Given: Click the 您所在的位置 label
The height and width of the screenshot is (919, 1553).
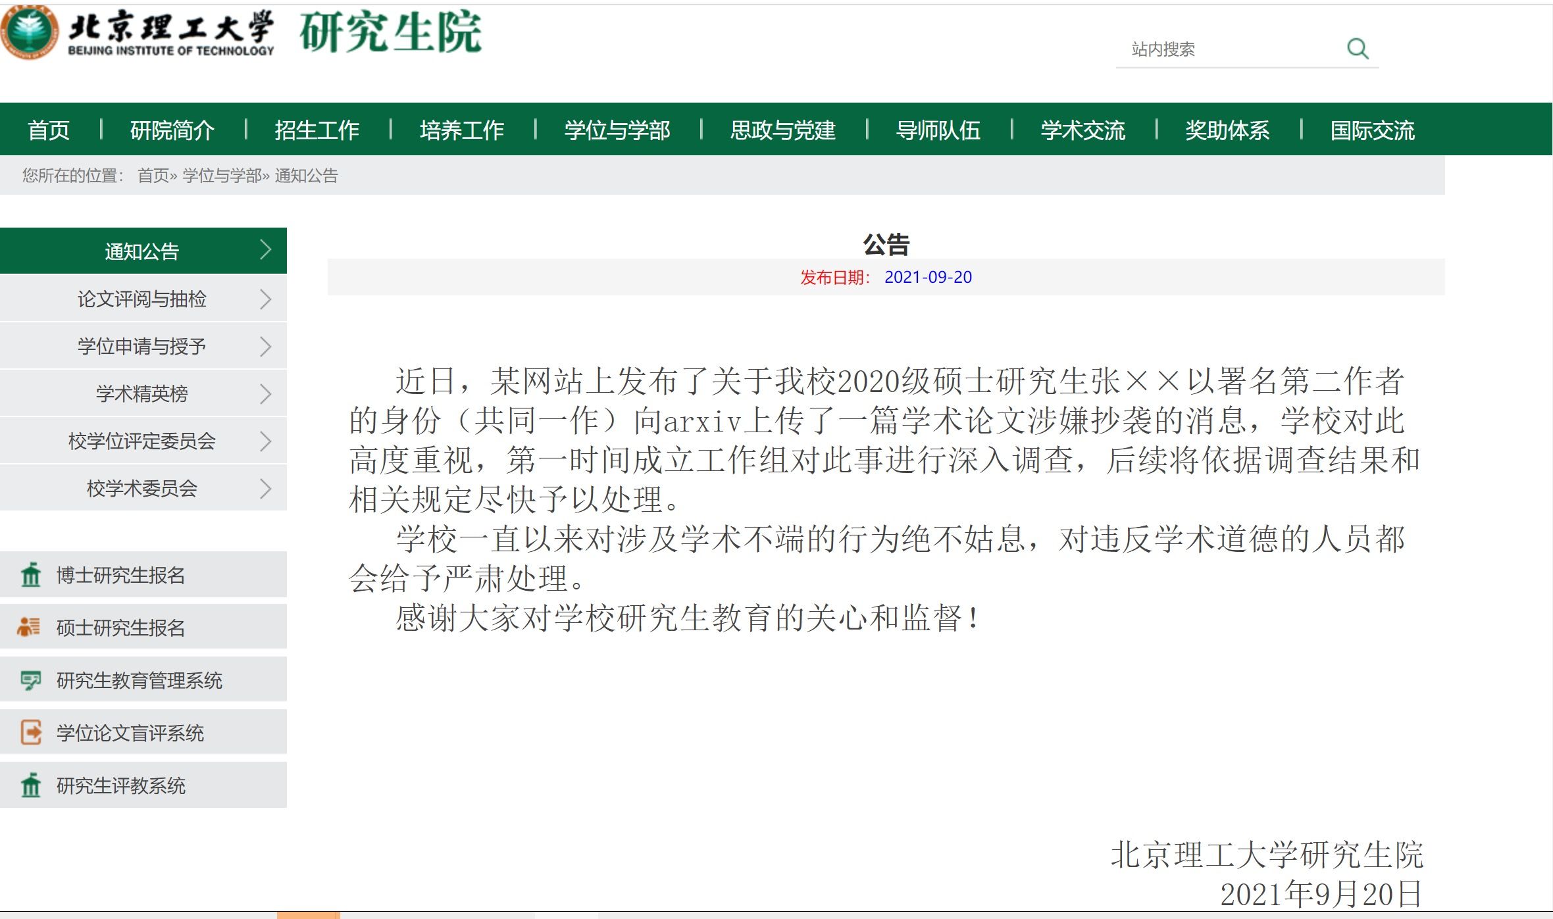Looking at the screenshot, I should tap(73, 176).
